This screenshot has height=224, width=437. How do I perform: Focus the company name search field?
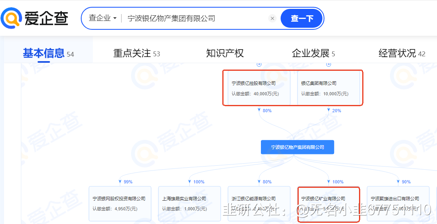[x=195, y=18]
